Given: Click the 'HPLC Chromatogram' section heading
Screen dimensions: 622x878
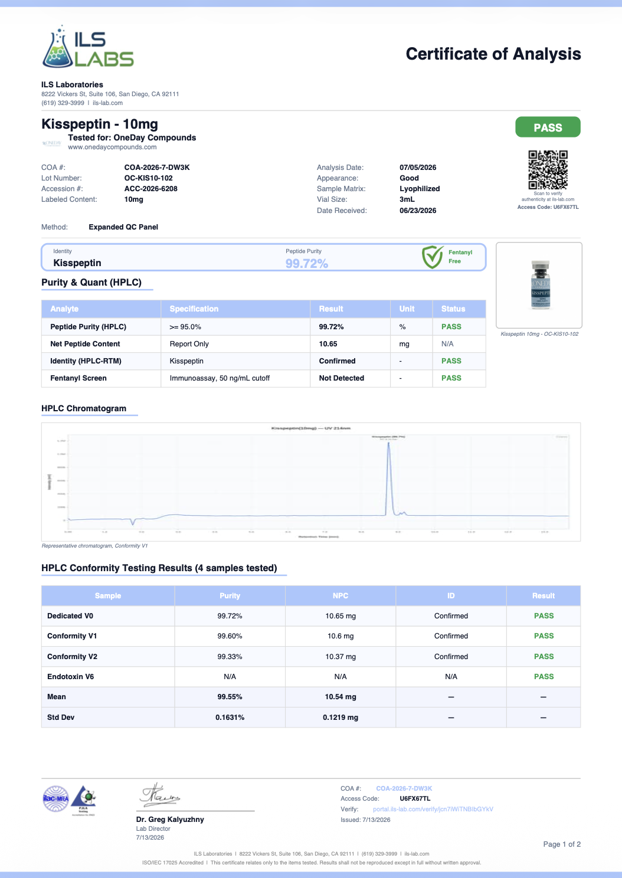Looking at the screenshot, I should [x=84, y=408].
